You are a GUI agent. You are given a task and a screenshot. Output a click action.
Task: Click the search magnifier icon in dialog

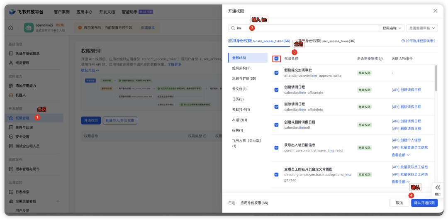(233, 28)
